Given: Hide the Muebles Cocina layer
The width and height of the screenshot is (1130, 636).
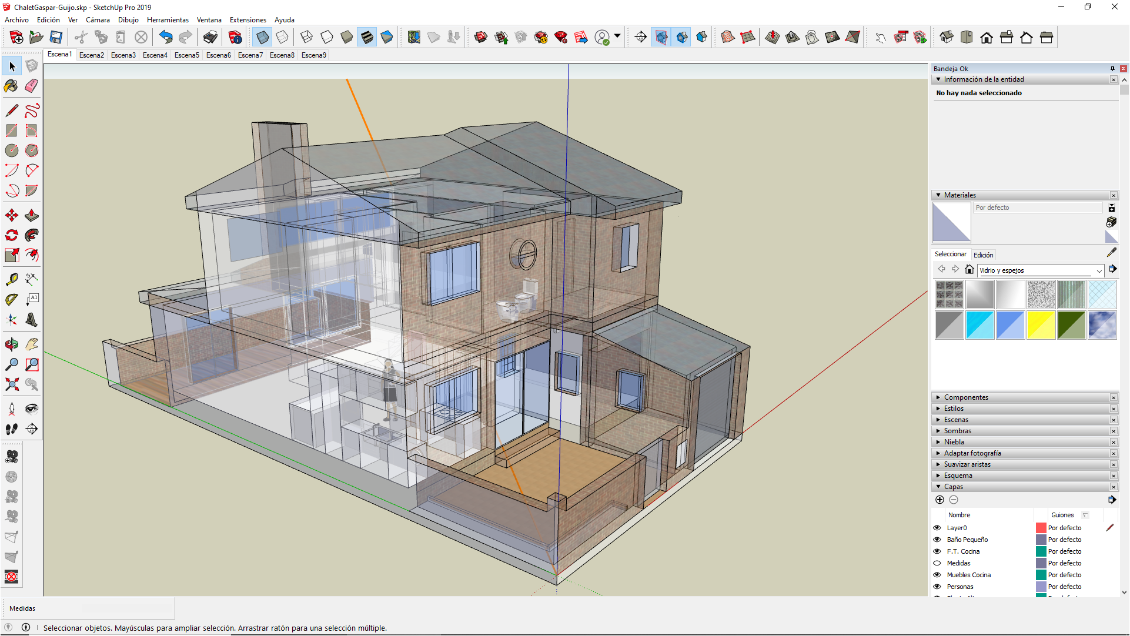Looking at the screenshot, I should point(937,575).
